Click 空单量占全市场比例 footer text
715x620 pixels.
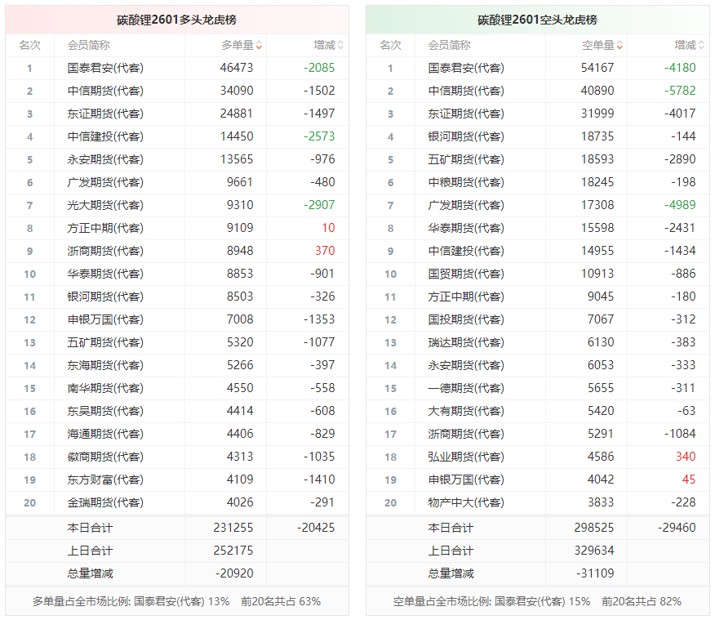[x=537, y=602]
